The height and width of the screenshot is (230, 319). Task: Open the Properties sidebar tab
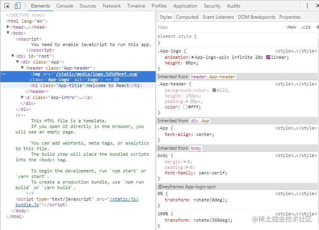pyautogui.click(x=290, y=17)
